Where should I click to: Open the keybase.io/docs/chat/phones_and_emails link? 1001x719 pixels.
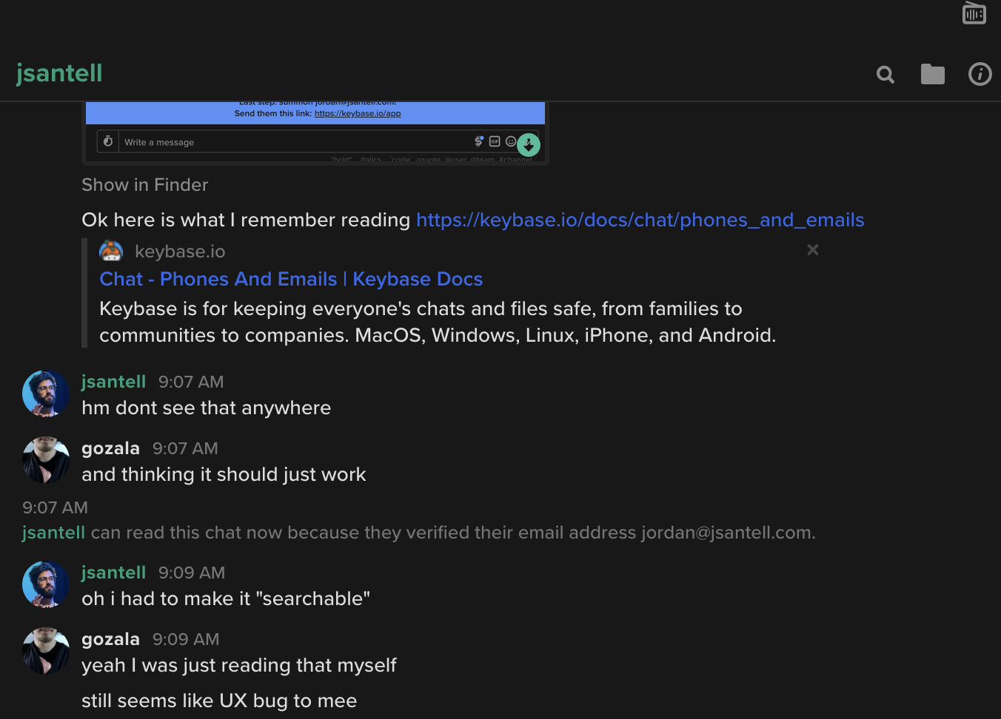pyautogui.click(x=640, y=220)
